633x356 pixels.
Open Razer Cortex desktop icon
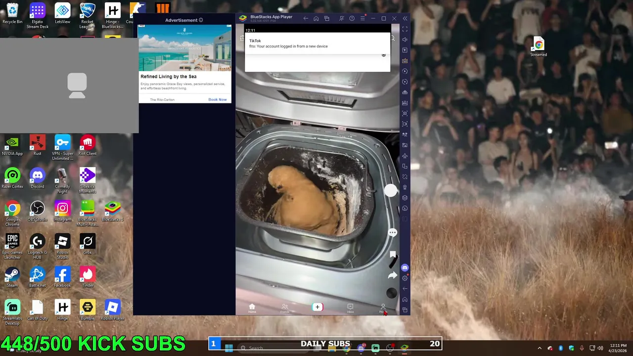pyautogui.click(x=12, y=178)
